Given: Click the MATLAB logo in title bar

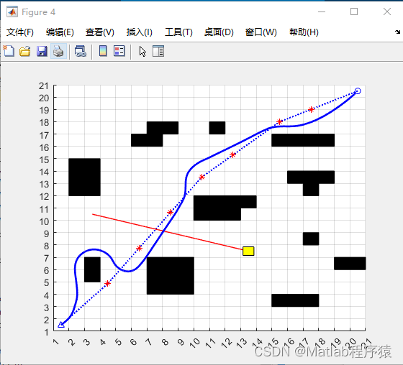Looking at the screenshot, I should [12, 11].
